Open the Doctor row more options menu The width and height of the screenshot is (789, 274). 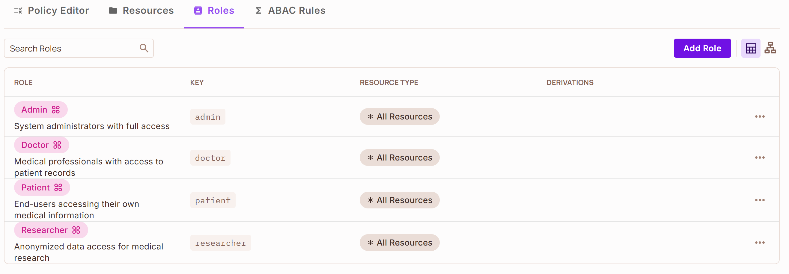click(x=760, y=158)
